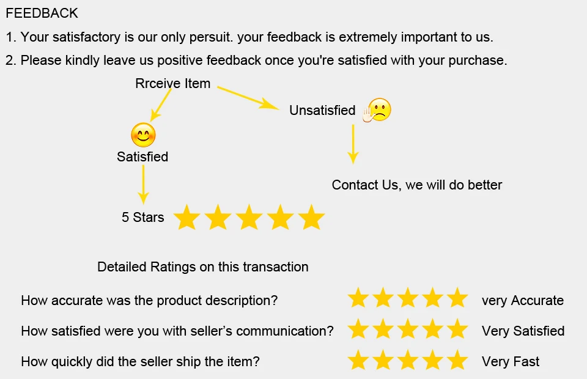Select third star for shipping speed rating
The image size is (587, 379).
click(x=408, y=359)
